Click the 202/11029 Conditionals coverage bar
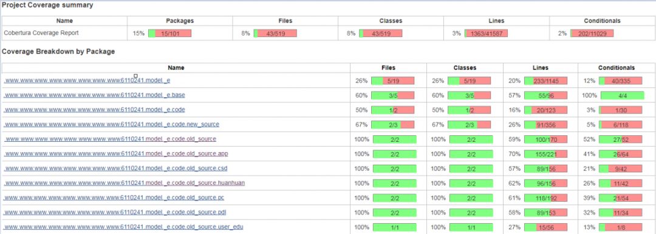Screen dimensions: 656x234 coord(592,33)
